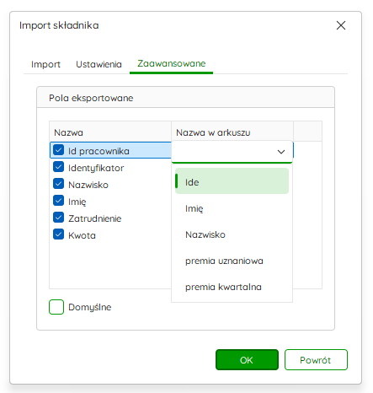Collapse the Nazwa w arkuszu dropdown arrow

(281, 152)
